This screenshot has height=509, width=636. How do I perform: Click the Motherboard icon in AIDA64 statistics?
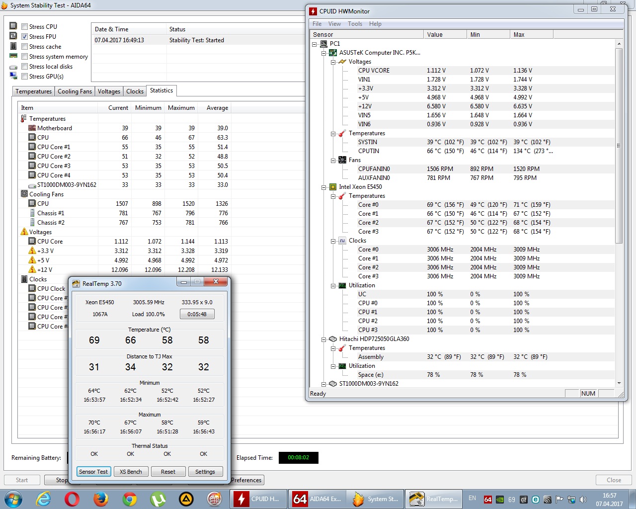click(x=32, y=128)
